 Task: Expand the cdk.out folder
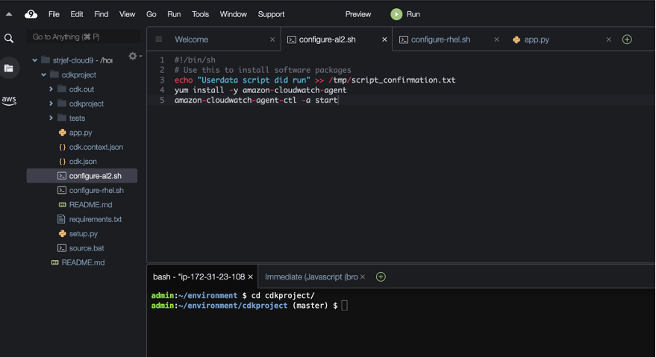pos(51,89)
